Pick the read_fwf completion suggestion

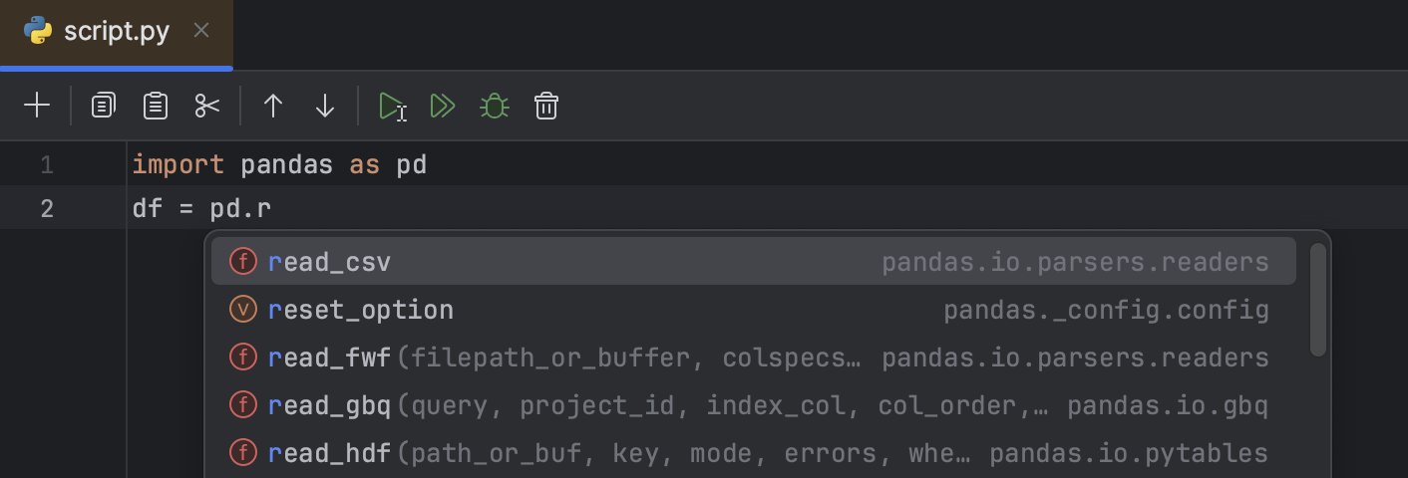click(330, 358)
